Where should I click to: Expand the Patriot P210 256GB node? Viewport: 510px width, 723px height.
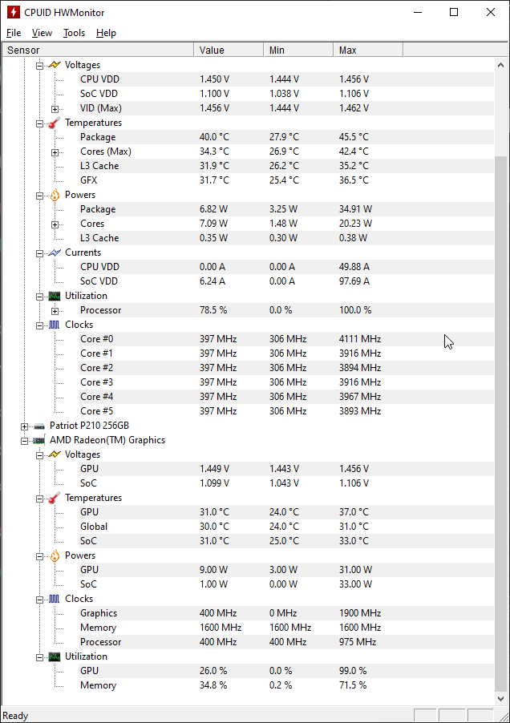pos(24,426)
